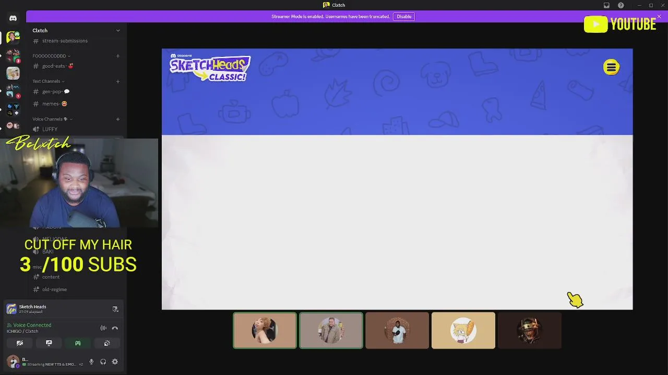The height and width of the screenshot is (375, 668).
Task: Select the second participant tile with green border
Action: [331, 330]
